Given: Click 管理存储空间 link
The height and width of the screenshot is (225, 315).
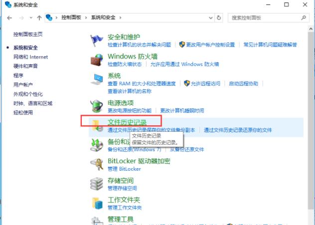Looking at the screenshot, I should click(x=122, y=188).
